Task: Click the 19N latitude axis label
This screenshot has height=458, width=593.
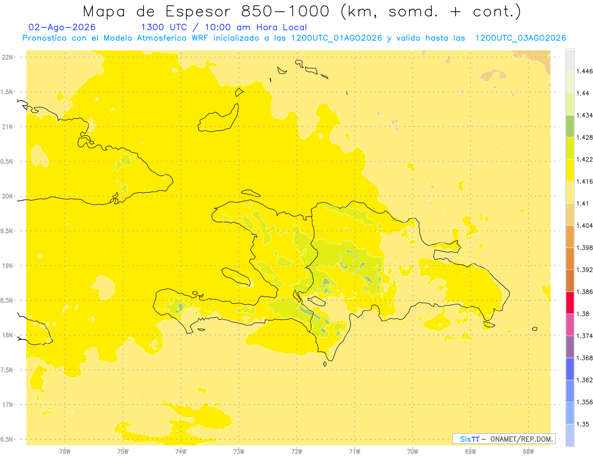Action: click(x=7, y=266)
